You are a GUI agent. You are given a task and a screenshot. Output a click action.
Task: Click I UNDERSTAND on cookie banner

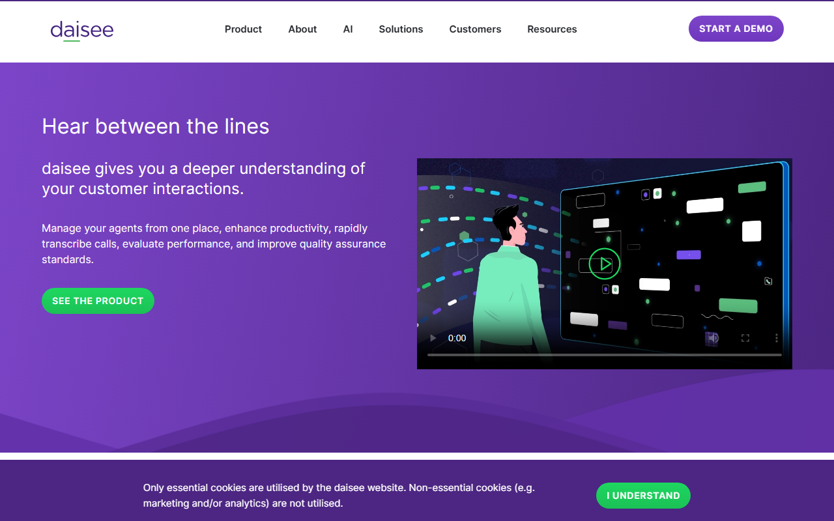click(643, 496)
